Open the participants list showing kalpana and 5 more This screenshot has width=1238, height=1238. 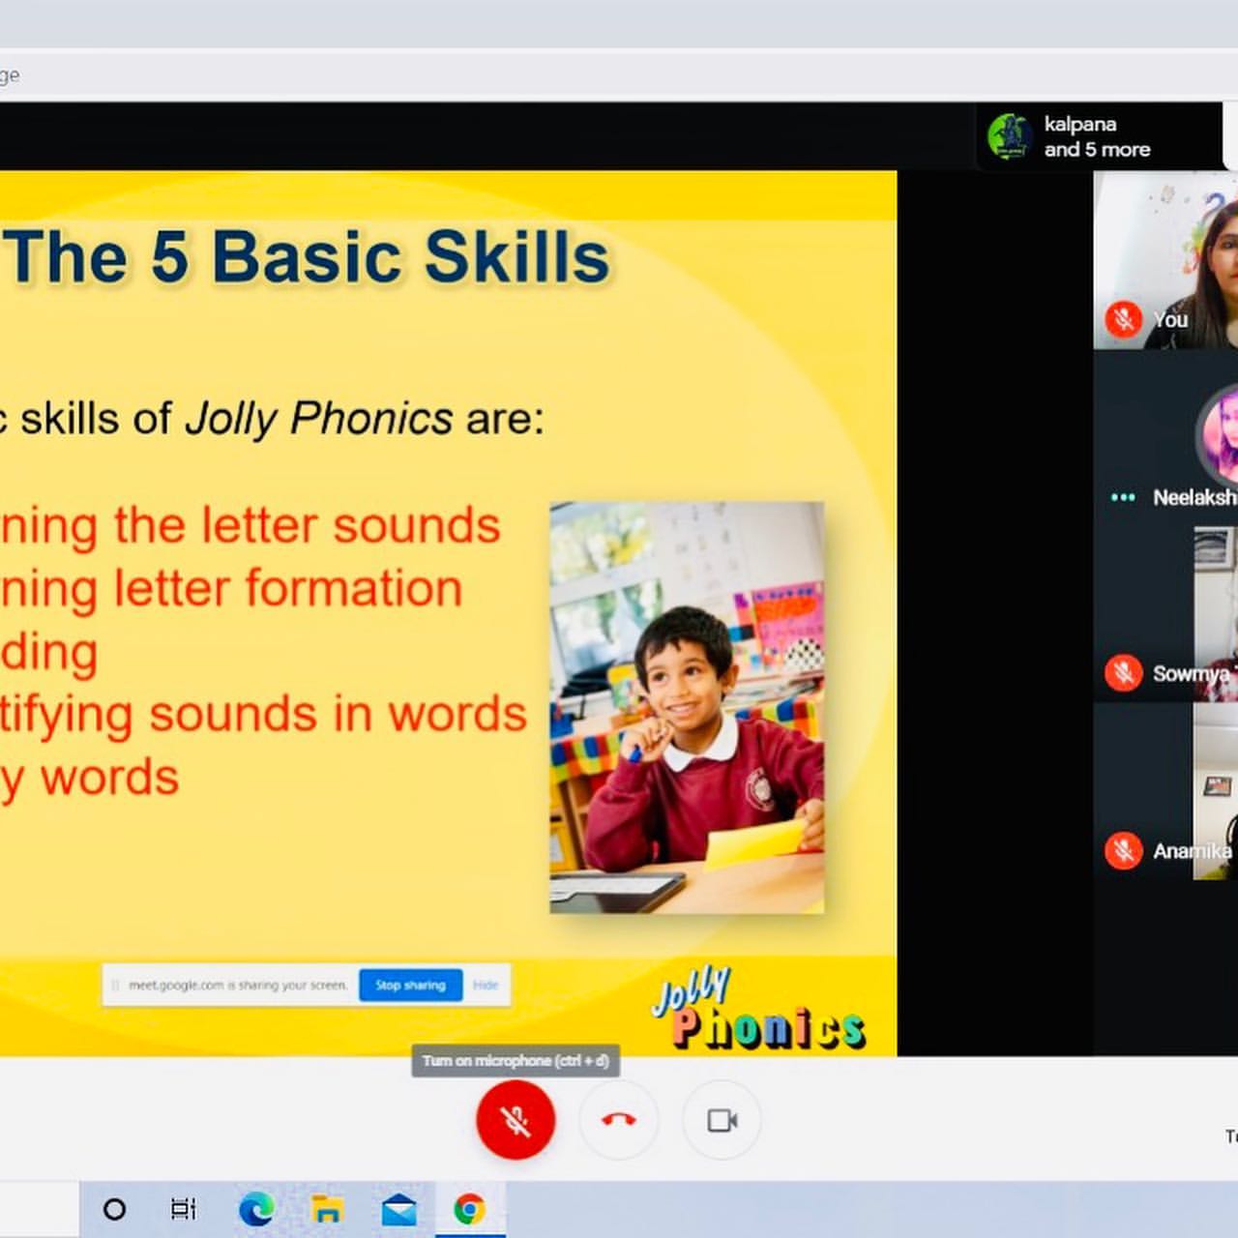(1097, 136)
